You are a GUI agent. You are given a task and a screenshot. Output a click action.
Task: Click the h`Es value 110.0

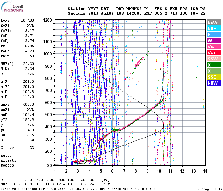[x=29, y=97]
